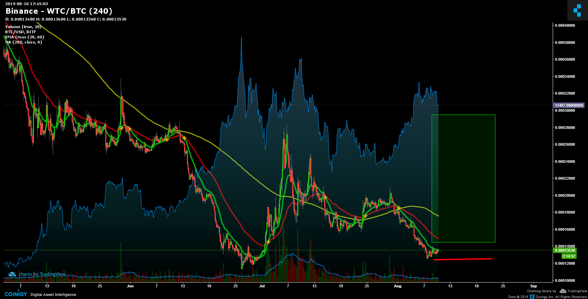This screenshot has height=299, width=588.
Task: Click price axis label 0.00038000
Action: coord(565,43)
